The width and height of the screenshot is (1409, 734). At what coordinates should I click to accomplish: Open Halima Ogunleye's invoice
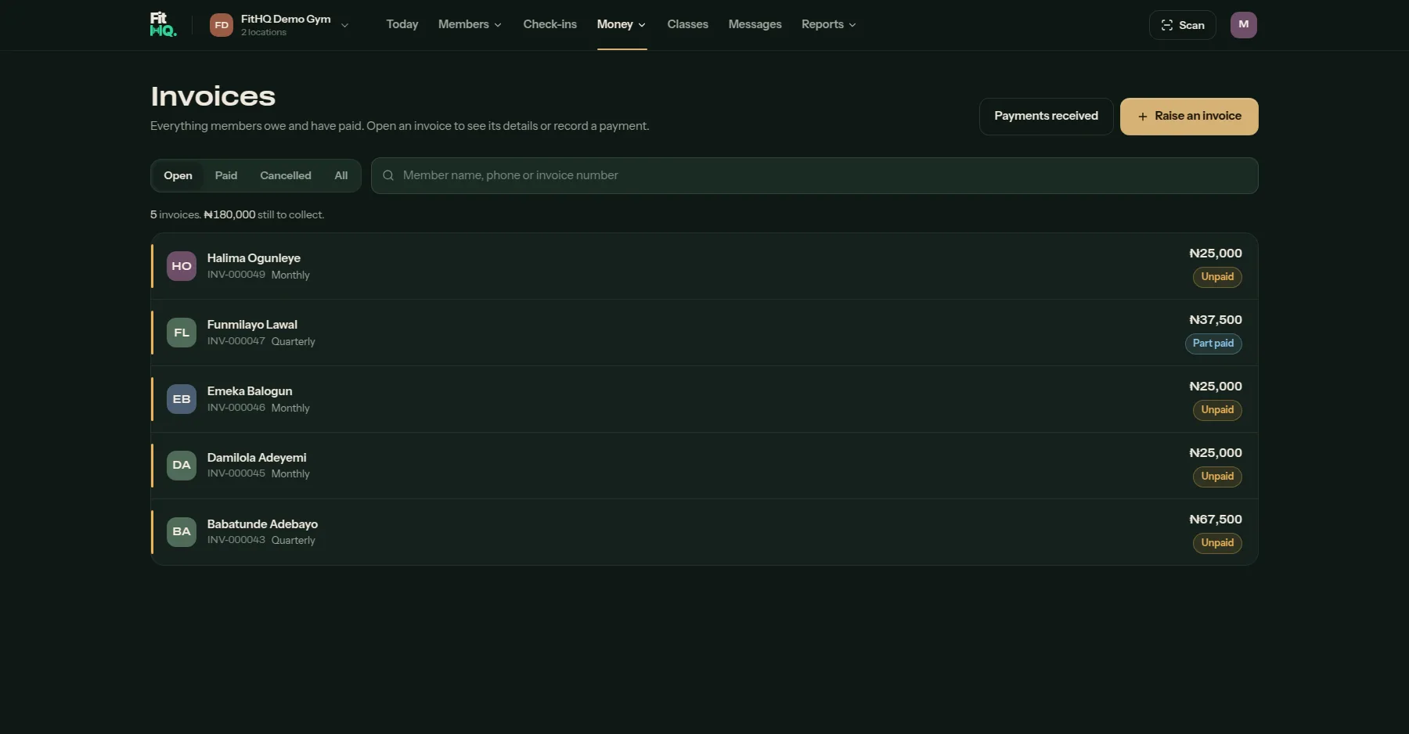pyautogui.click(x=704, y=266)
